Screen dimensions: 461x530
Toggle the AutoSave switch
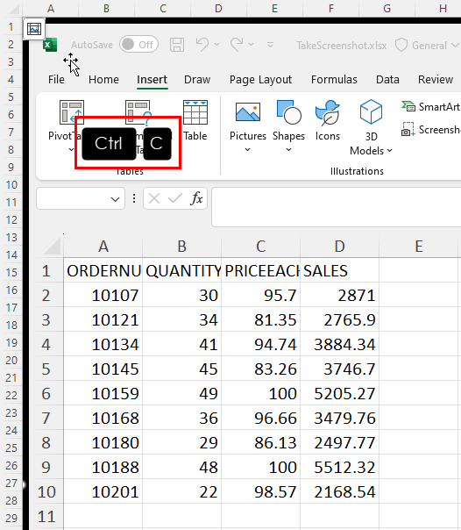pyautogui.click(x=138, y=44)
